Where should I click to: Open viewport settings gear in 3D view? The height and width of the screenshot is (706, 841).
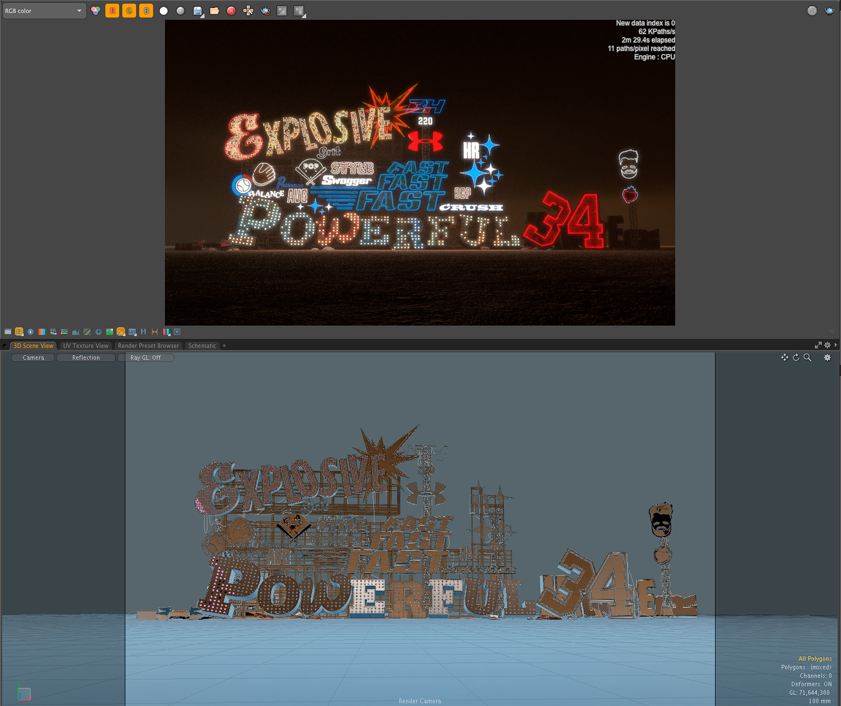[827, 357]
